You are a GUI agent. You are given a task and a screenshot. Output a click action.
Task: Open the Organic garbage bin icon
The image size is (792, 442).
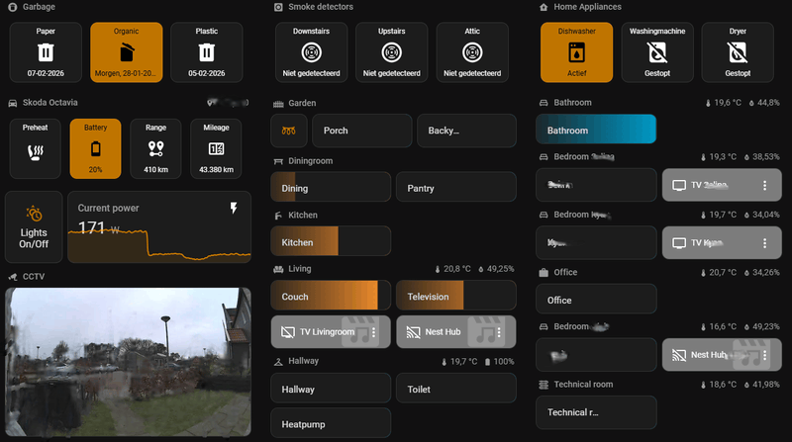(x=127, y=52)
